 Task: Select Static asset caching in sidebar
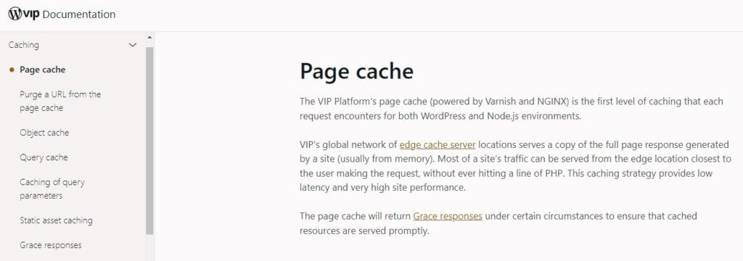[56, 220]
